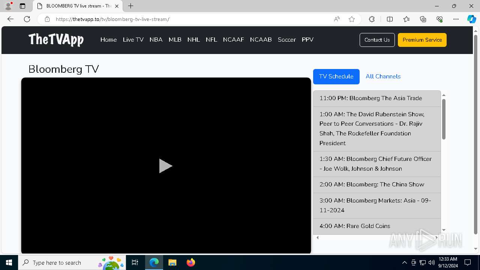This screenshot has width=480, height=270.
Task: Click the TheTVApp logo
Action: click(56, 39)
